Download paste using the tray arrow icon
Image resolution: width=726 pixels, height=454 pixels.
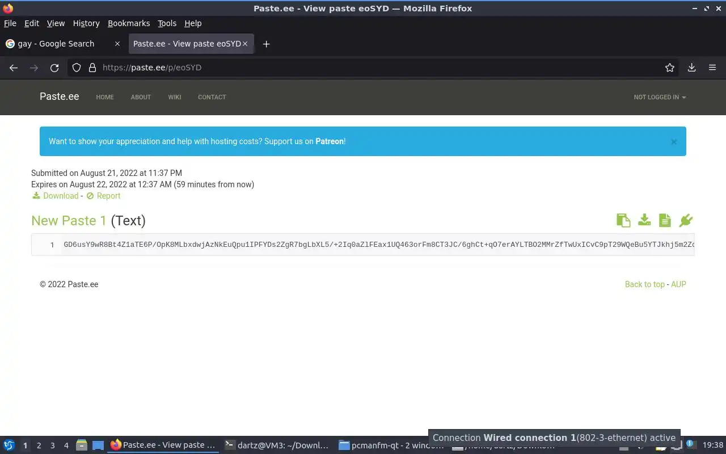(644, 220)
